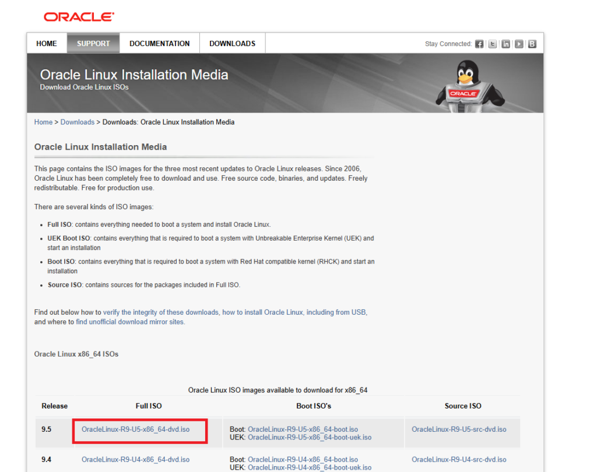Open the Blog 'B' icon
The width and height of the screenshot is (597, 472).
[532, 44]
